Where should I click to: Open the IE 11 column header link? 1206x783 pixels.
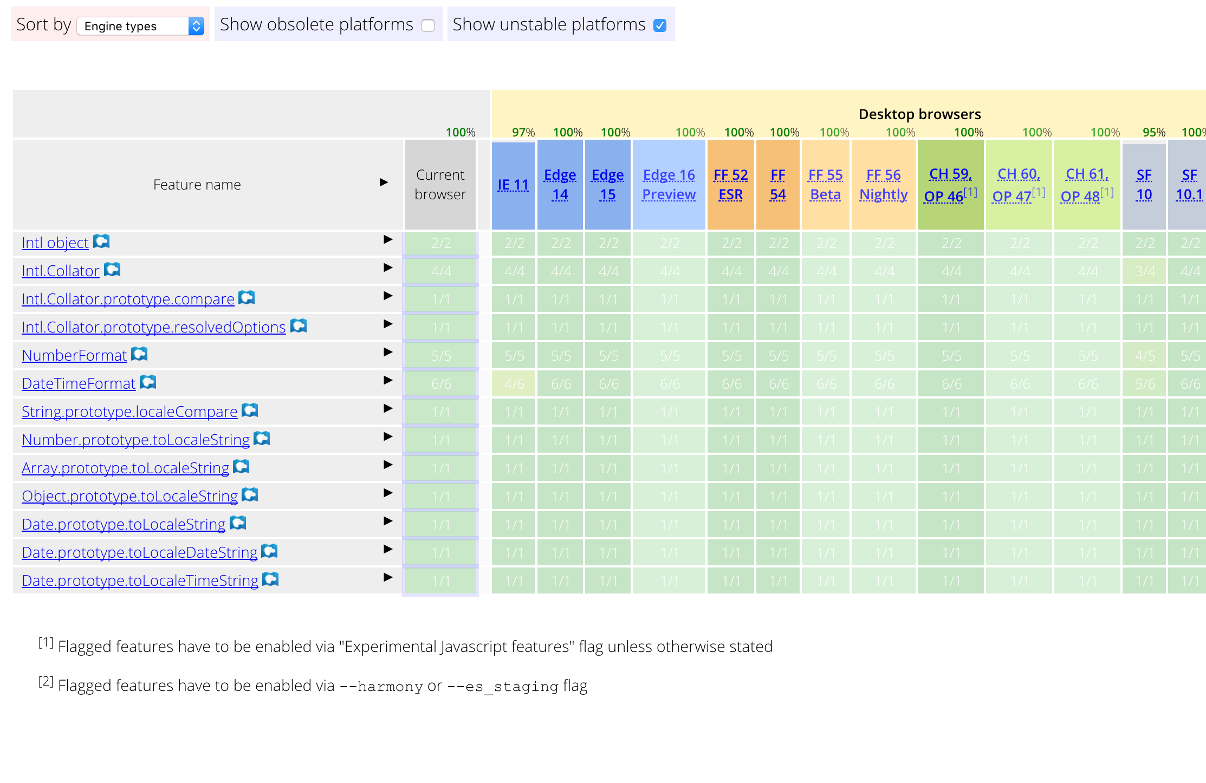(513, 185)
